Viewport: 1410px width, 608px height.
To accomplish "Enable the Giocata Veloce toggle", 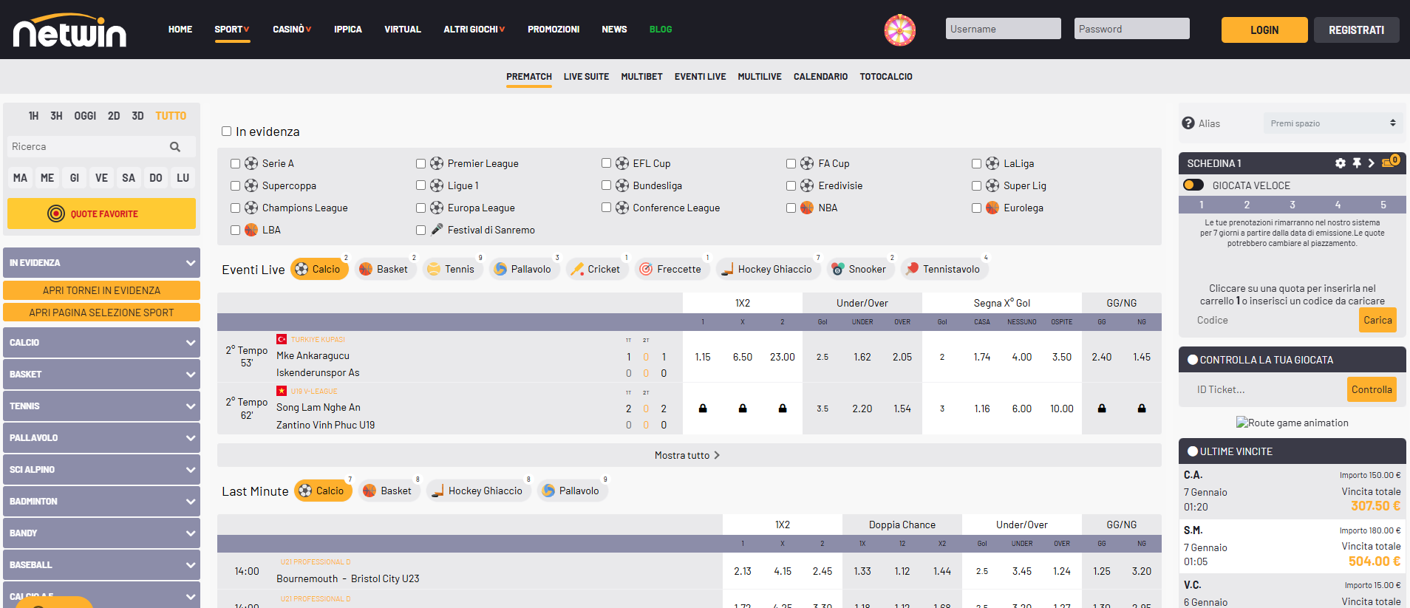I will [x=1193, y=185].
